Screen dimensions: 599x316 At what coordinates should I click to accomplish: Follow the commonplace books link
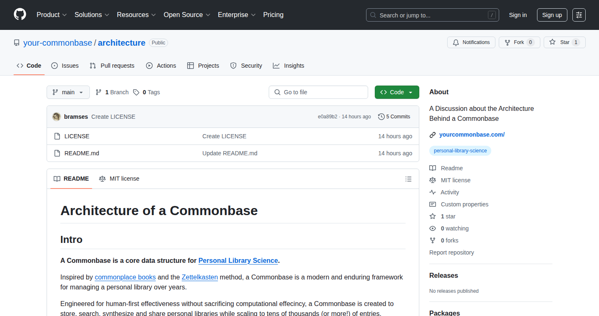click(125, 277)
